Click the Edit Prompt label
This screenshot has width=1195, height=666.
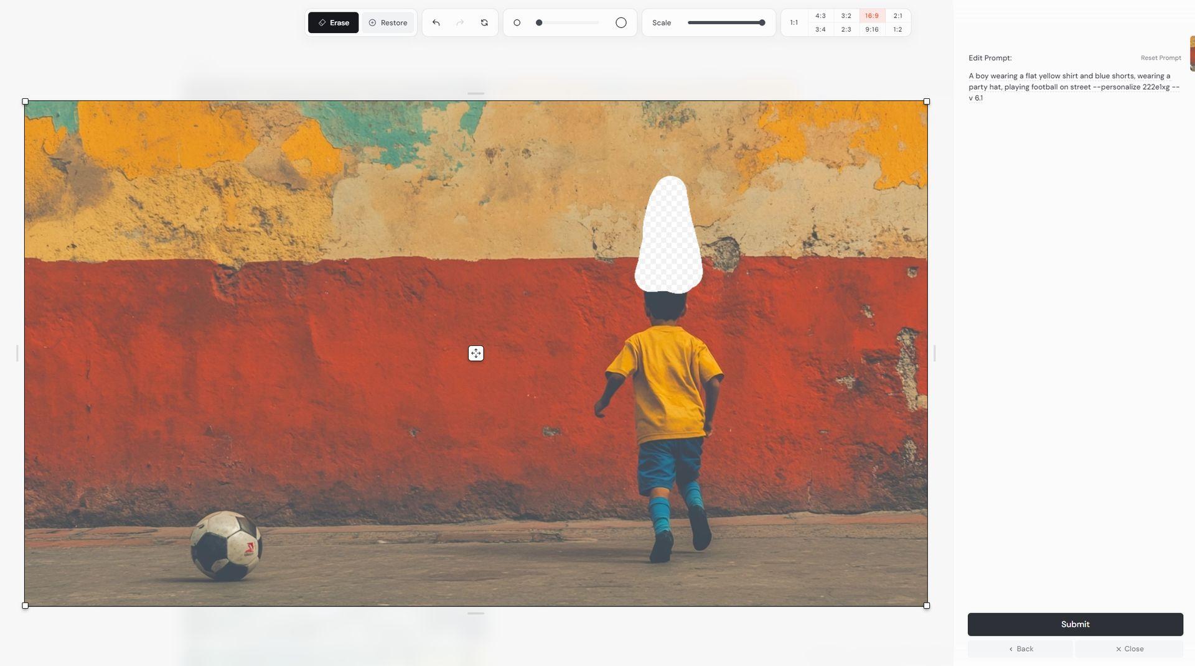click(990, 58)
